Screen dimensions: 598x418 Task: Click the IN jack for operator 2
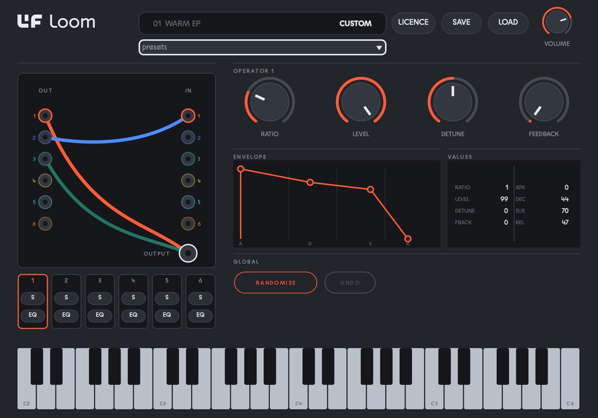point(188,137)
